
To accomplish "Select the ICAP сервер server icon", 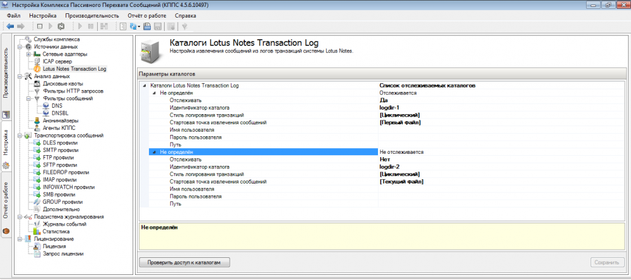I will point(37,62).
